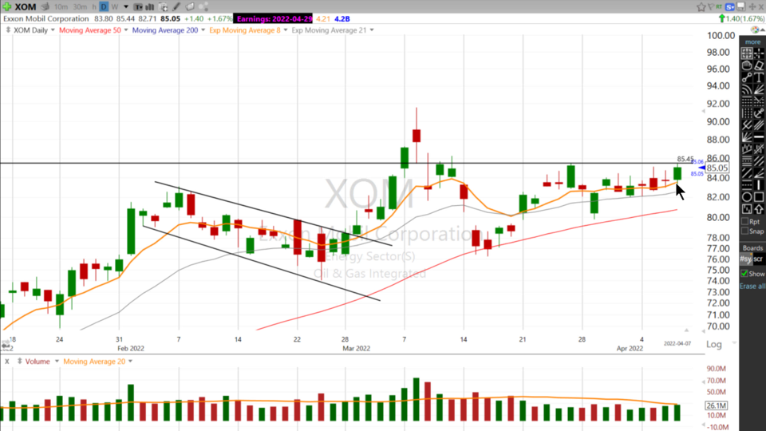Select the hand pan tool
Image resolution: width=766 pixels, height=431 pixels.
coord(747,65)
